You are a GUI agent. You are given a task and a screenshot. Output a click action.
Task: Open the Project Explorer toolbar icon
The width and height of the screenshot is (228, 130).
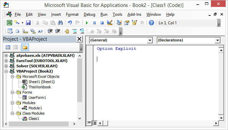119,23
